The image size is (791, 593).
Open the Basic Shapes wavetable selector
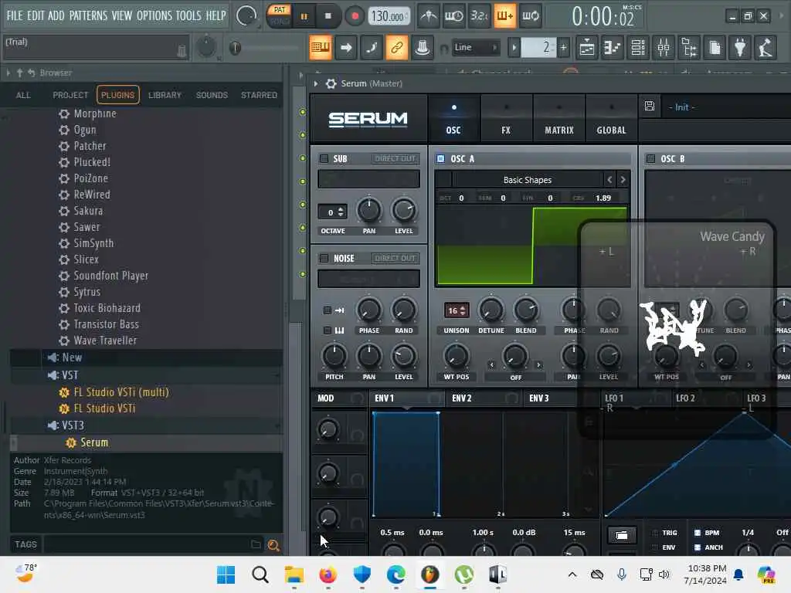[x=527, y=180]
